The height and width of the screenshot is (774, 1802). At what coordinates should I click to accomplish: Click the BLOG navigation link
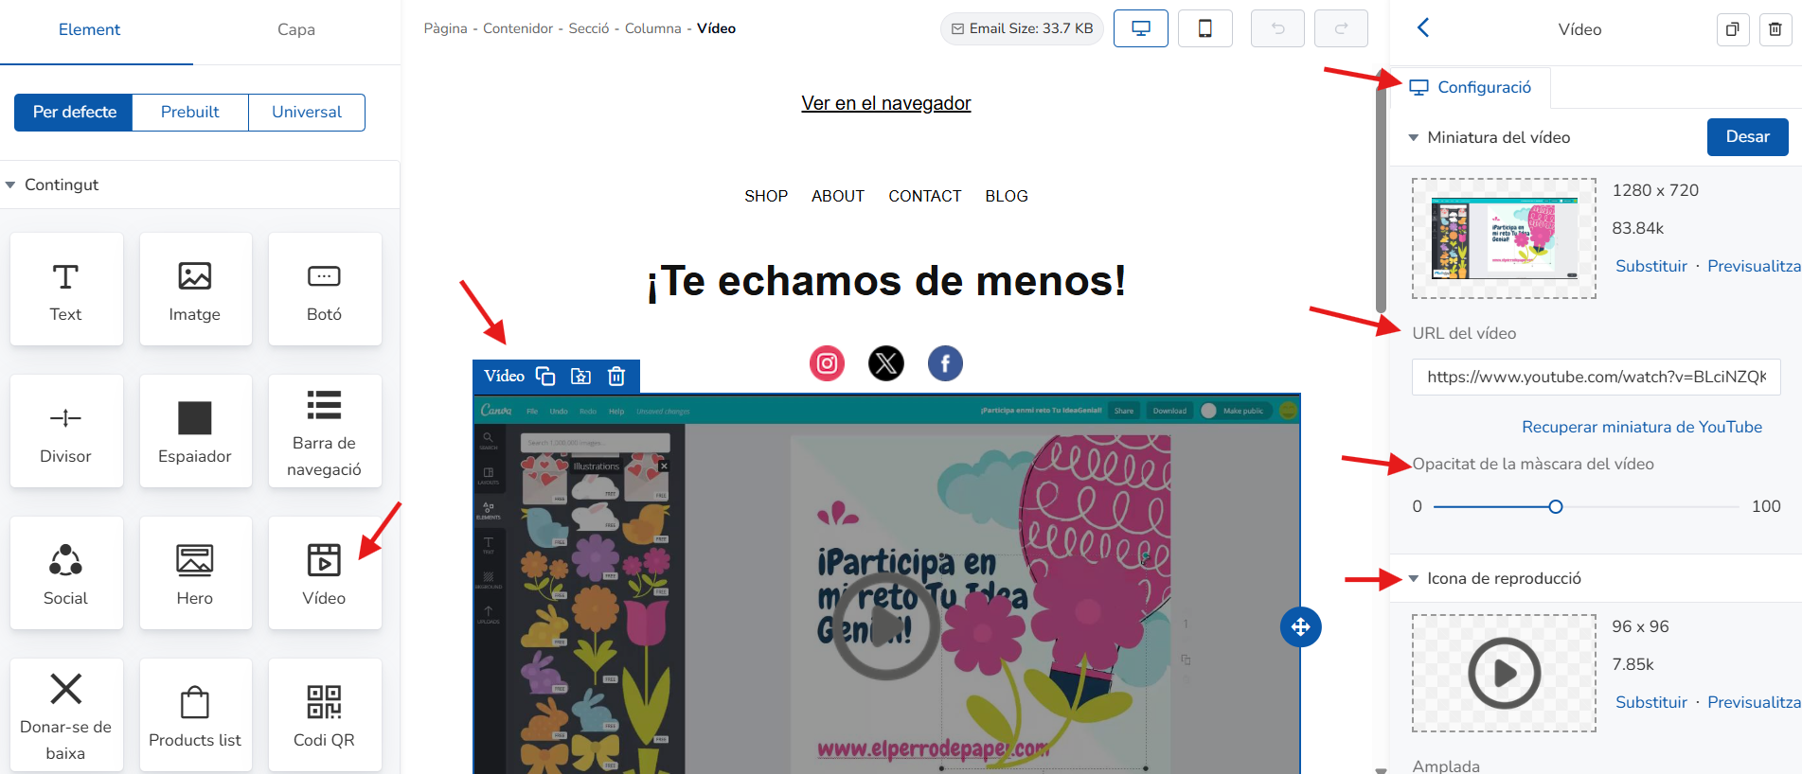click(x=1007, y=196)
